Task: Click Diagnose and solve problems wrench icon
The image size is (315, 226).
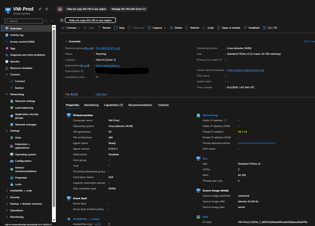Action: [x=7, y=55]
